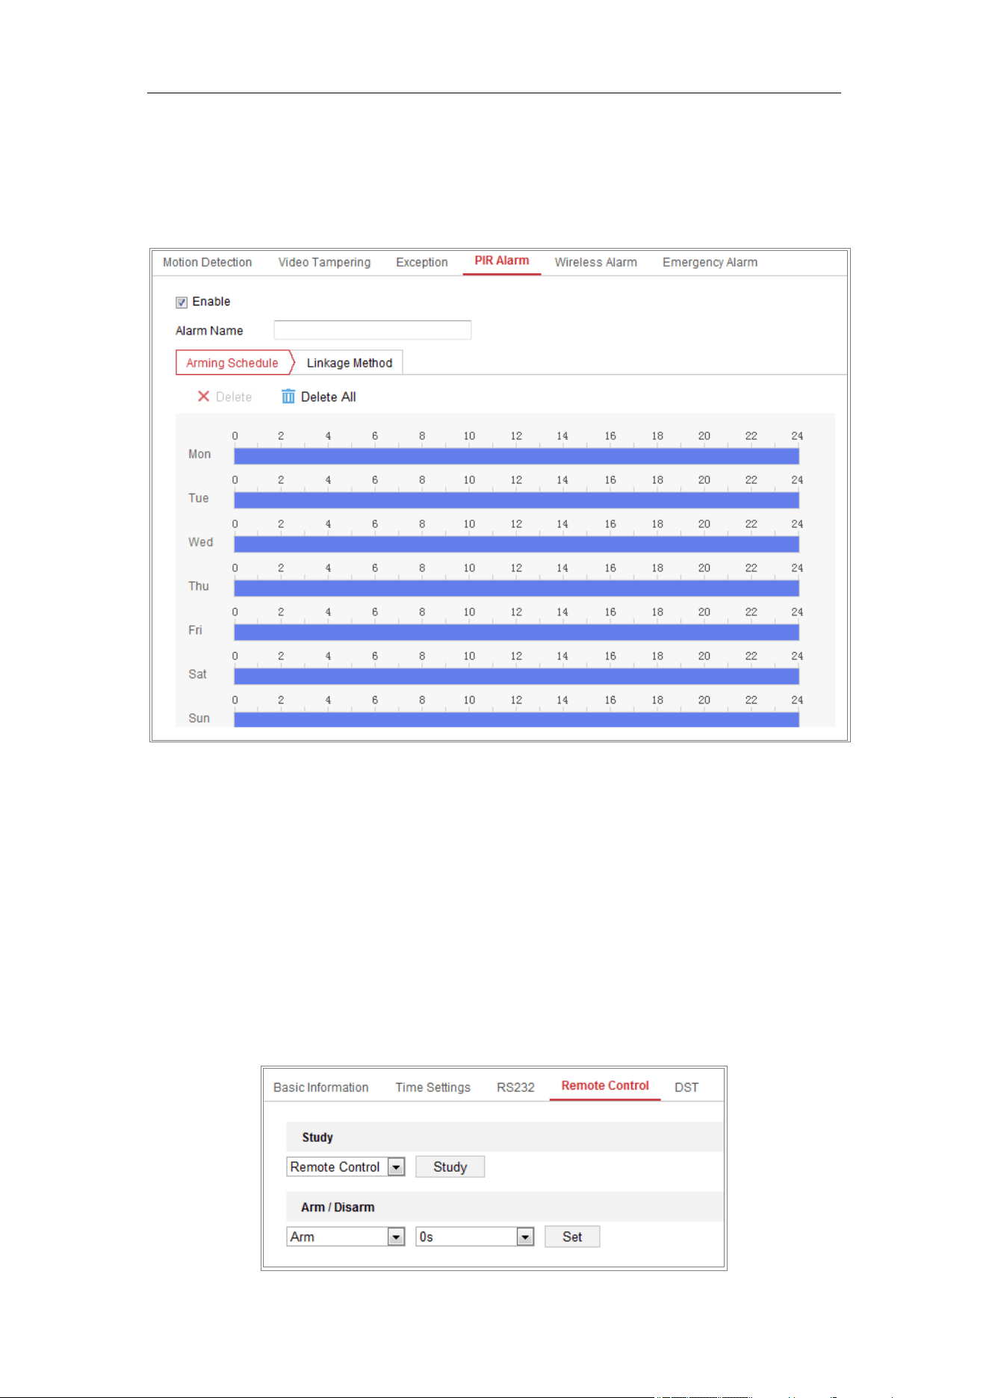Open the Remote Control dropdown arrow
The image size is (989, 1398).
[397, 1167]
